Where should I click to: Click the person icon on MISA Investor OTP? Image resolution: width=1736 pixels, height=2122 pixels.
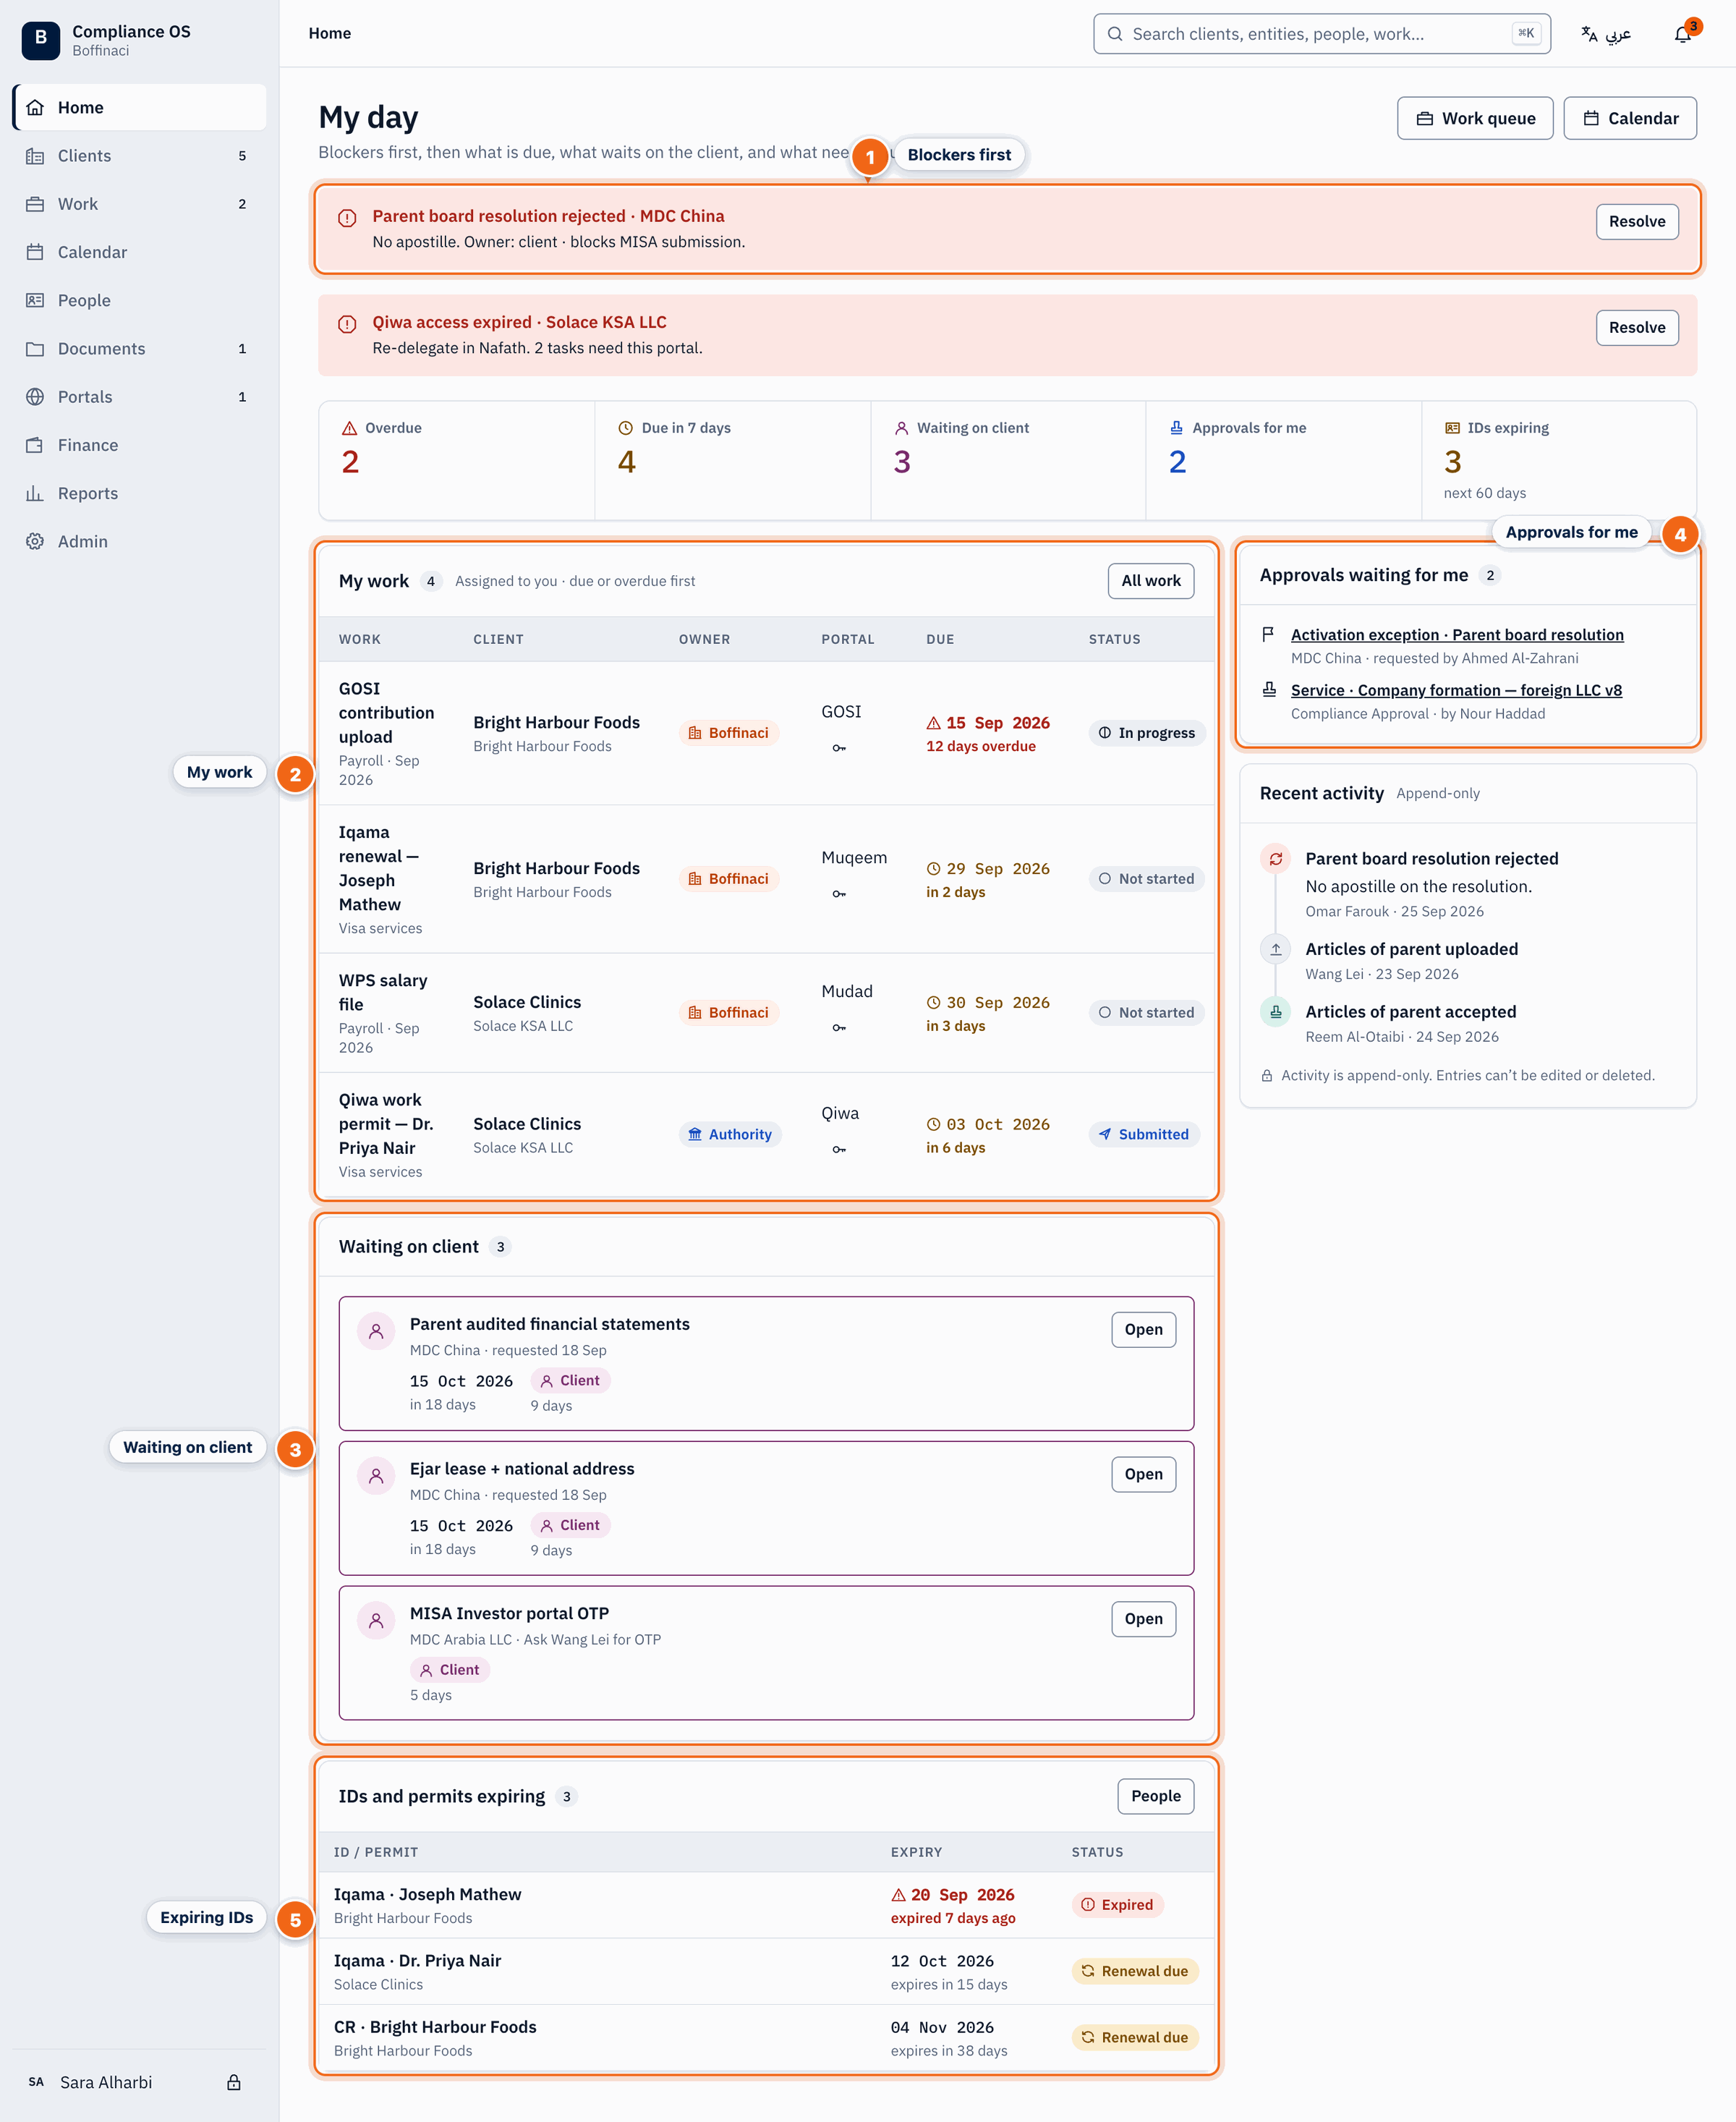pyautogui.click(x=376, y=1621)
